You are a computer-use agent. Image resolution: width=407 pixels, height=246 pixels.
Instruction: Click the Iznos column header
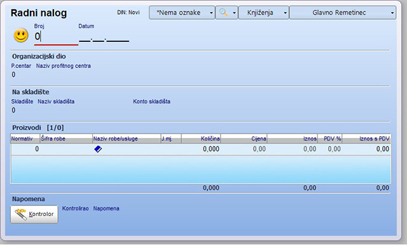click(293, 139)
